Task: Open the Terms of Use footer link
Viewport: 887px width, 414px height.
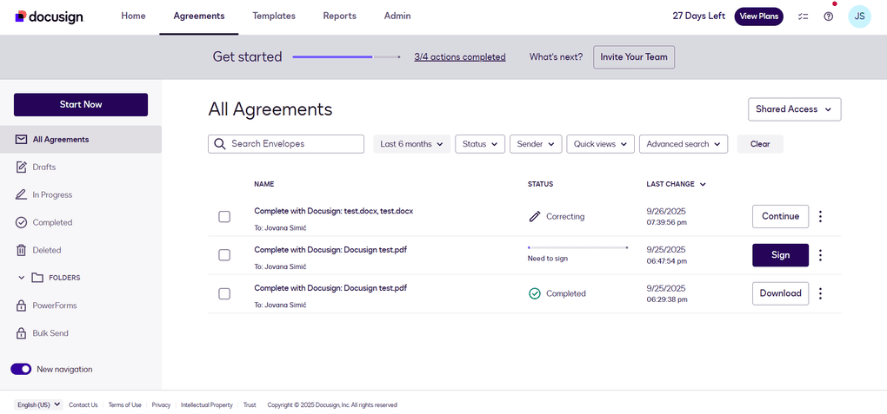Action: pyautogui.click(x=125, y=405)
